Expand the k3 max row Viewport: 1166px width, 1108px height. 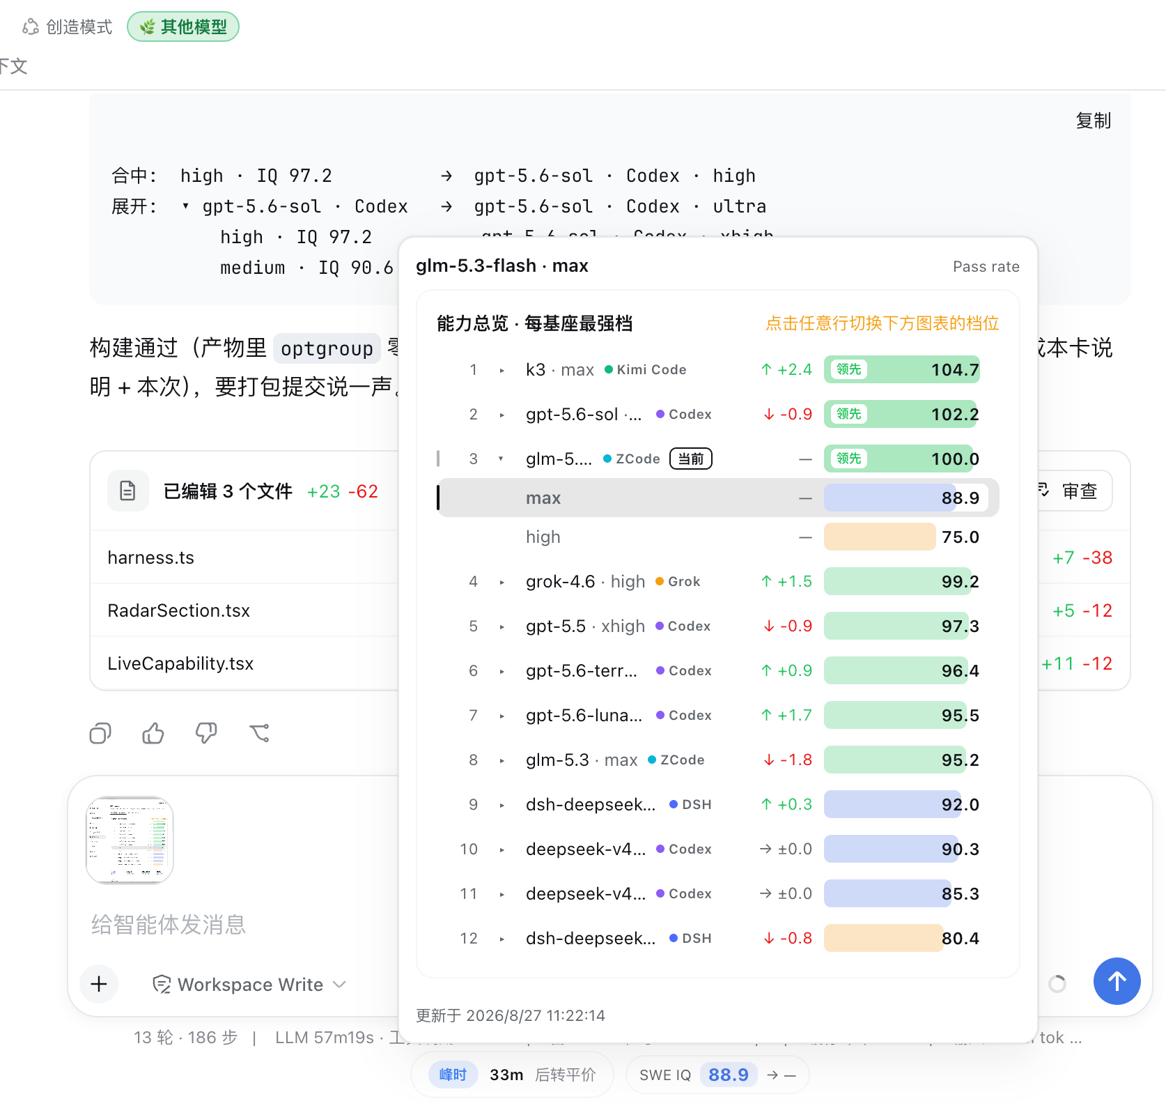[502, 370]
